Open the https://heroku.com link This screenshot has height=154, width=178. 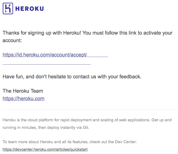click(23, 99)
